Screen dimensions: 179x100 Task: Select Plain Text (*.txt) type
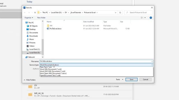click(x=46, y=67)
